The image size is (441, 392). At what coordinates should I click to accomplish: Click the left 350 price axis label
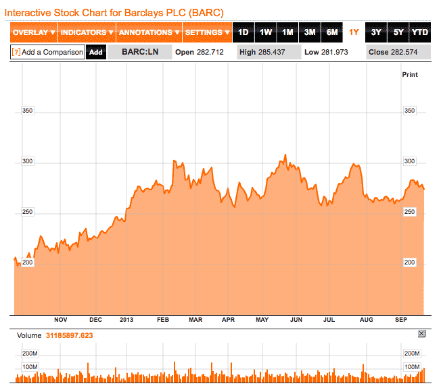(x=28, y=111)
